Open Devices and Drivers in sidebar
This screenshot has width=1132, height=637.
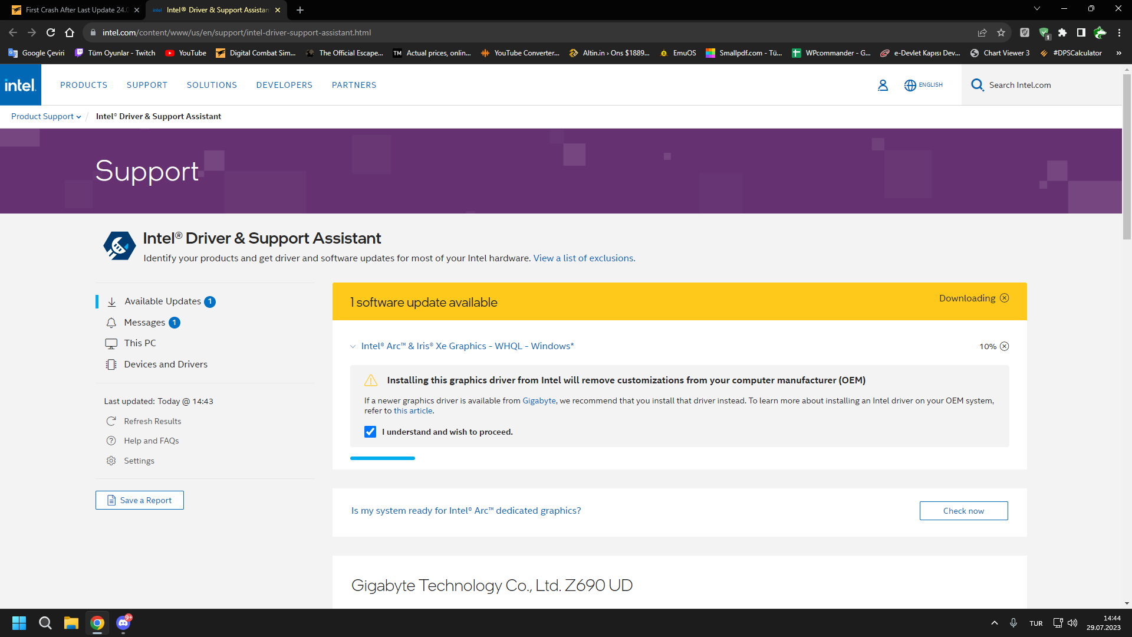click(x=166, y=365)
